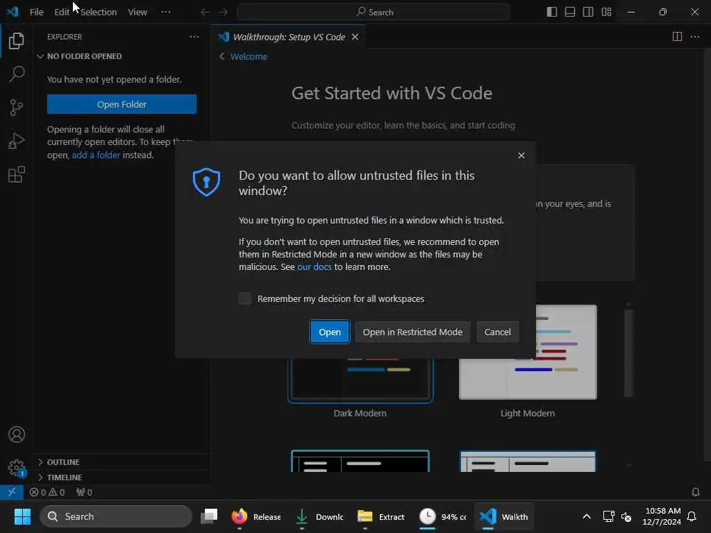Open Customize Layout icon
Image resolution: width=711 pixels, height=533 pixels.
[606, 12]
